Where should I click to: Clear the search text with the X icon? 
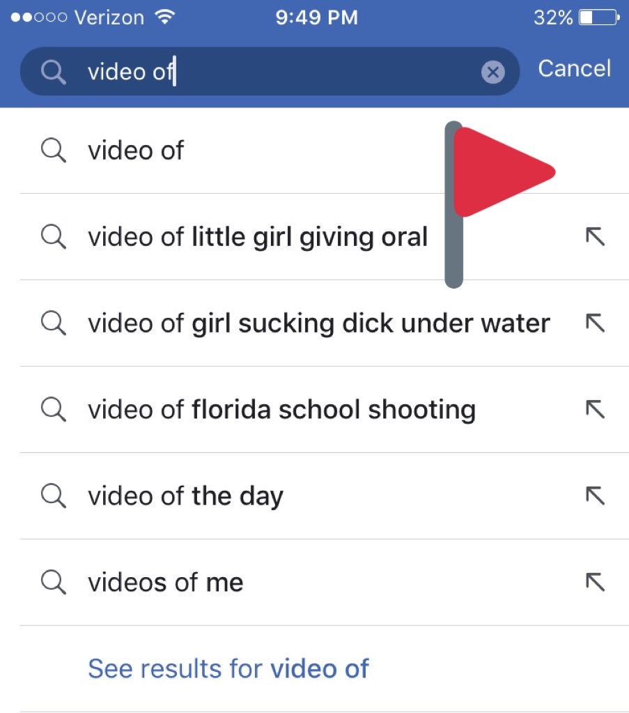tap(492, 72)
